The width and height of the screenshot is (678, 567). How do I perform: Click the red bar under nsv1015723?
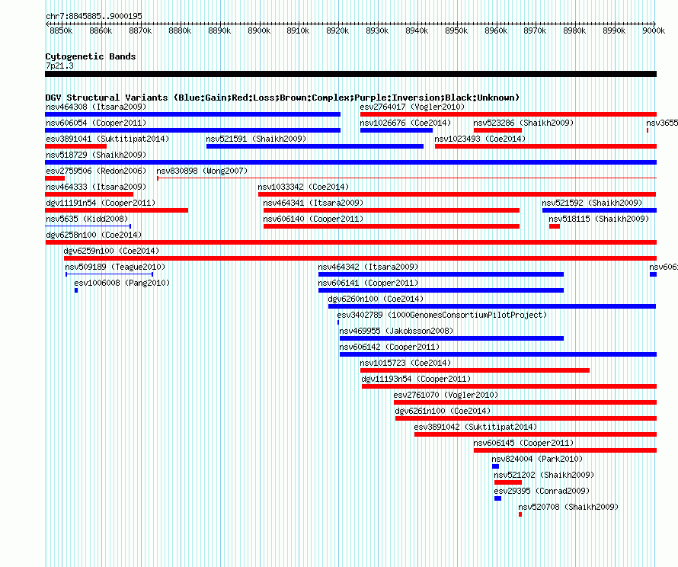[475, 370]
